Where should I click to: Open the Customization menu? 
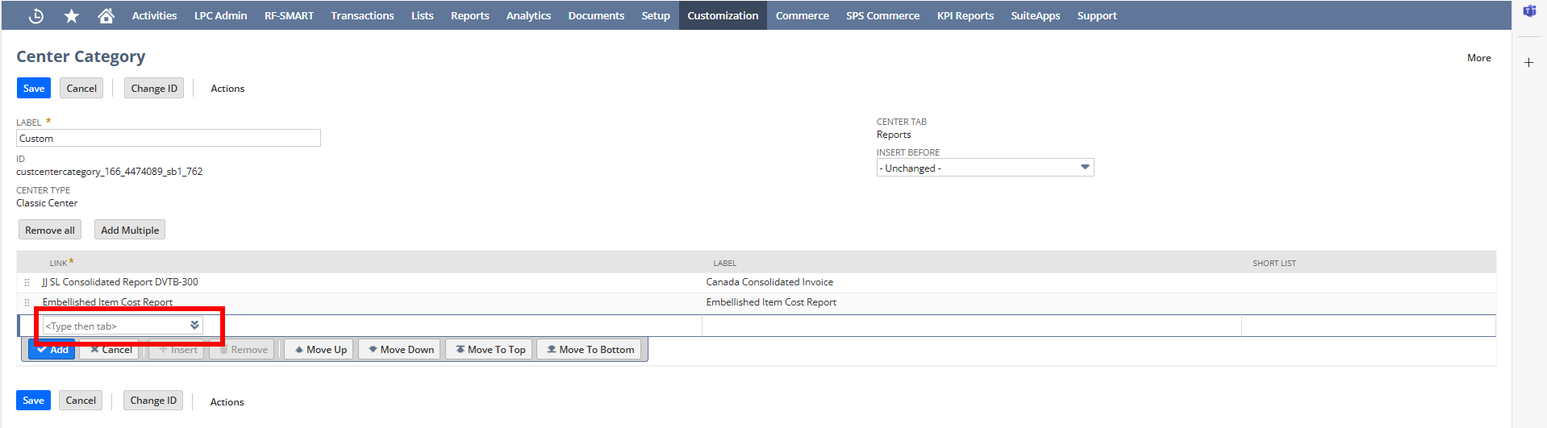(x=722, y=15)
